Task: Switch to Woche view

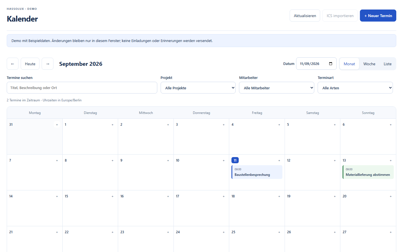Action: tap(369, 64)
